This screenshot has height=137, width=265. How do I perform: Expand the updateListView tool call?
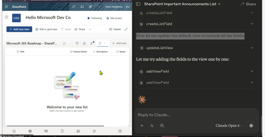pos(196,48)
